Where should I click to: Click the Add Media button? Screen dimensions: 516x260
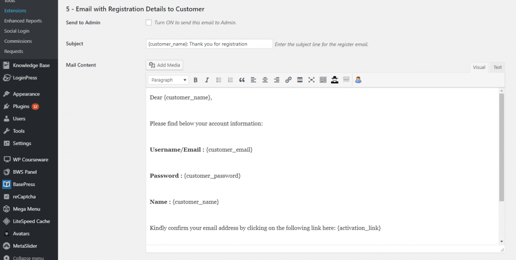(164, 65)
